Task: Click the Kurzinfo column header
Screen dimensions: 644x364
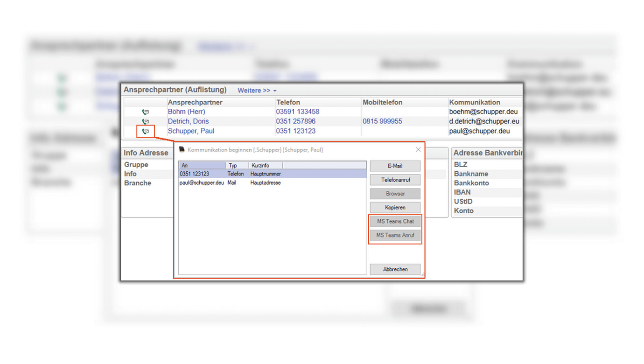Action: 265,166
